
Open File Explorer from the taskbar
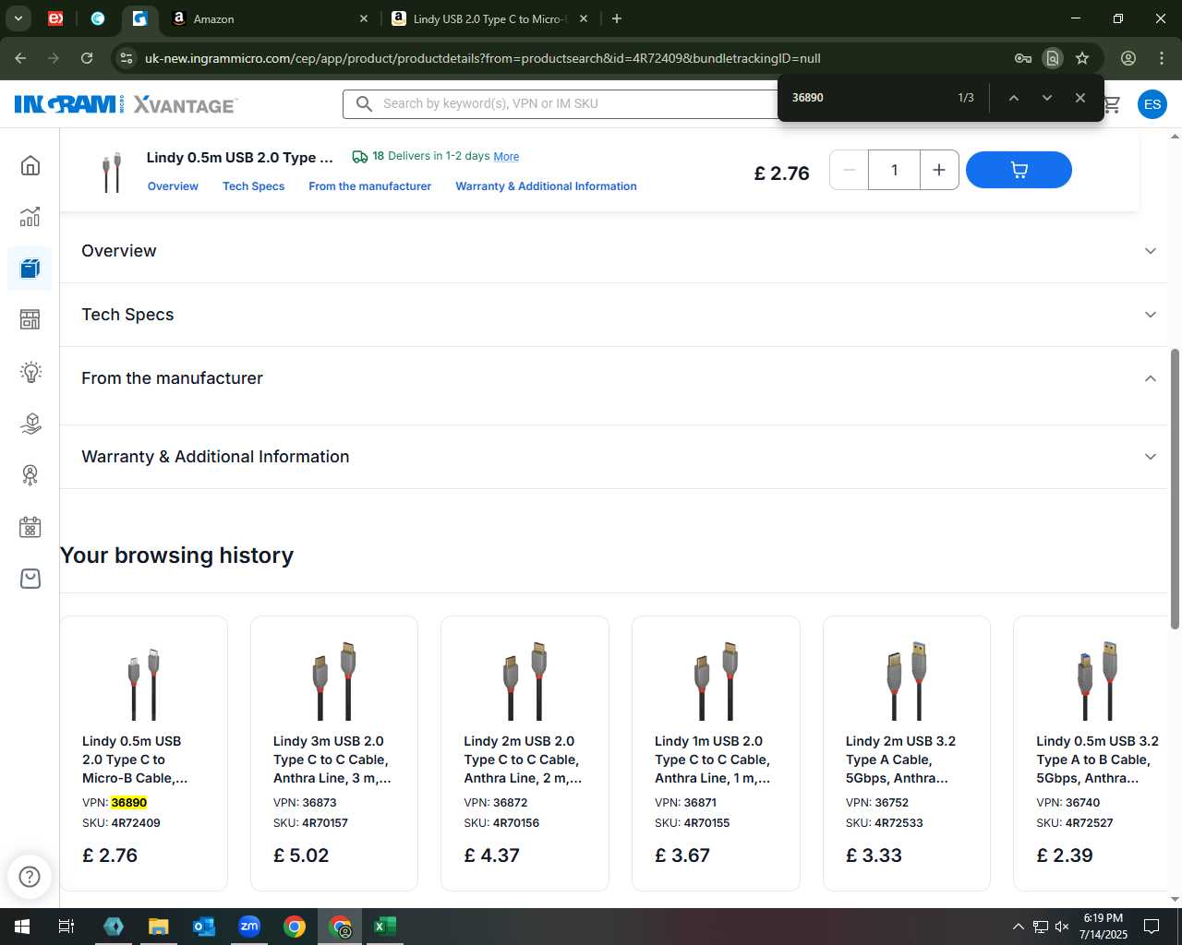point(159,927)
